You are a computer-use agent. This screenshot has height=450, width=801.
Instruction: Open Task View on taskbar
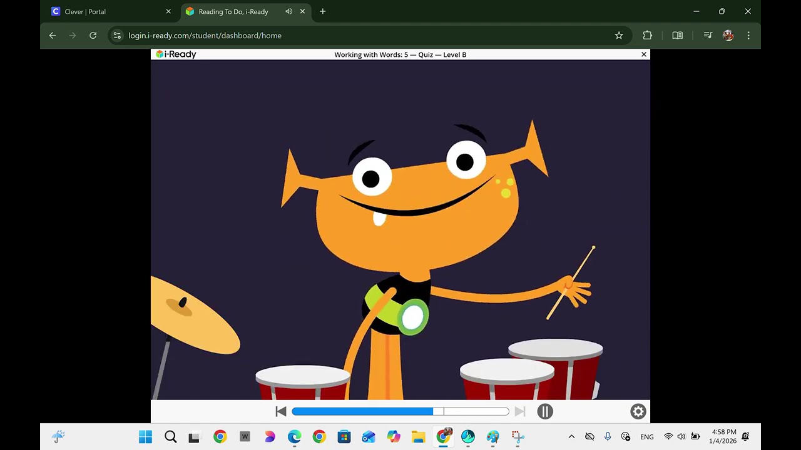[x=195, y=437]
